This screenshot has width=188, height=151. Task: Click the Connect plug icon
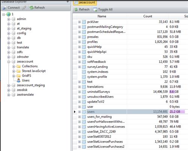point(5,8)
